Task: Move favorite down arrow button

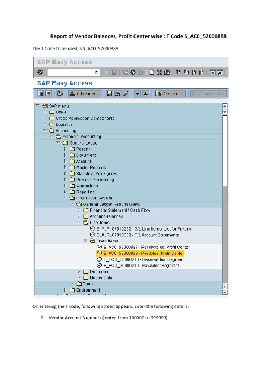Action: tap(137, 94)
